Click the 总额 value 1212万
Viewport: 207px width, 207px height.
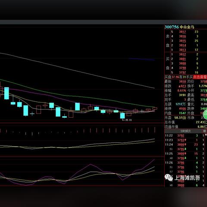pos(181,104)
